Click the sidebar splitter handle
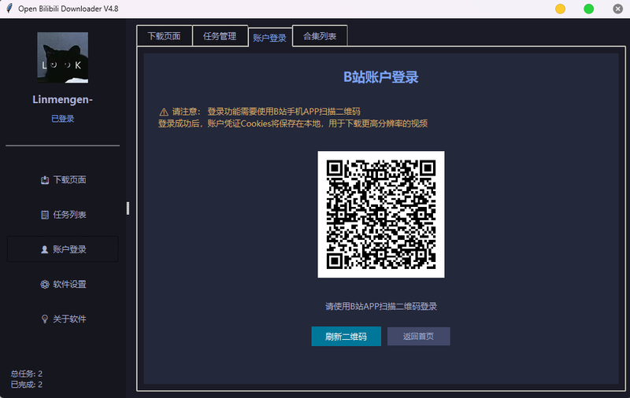Image resolution: width=630 pixels, height=398 pixels. [x=128, y=208]
